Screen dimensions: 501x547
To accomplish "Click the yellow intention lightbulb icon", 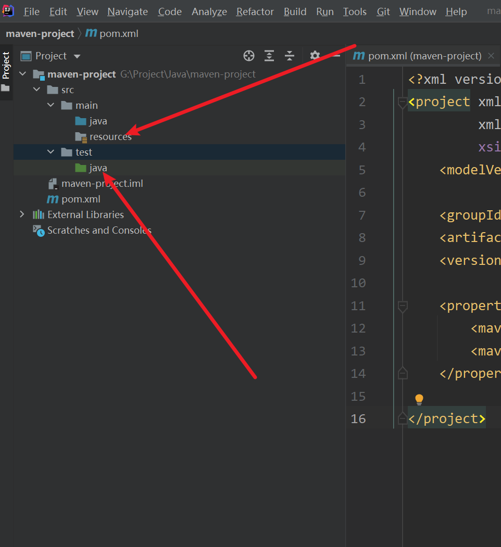I will (x=419, y=399).
